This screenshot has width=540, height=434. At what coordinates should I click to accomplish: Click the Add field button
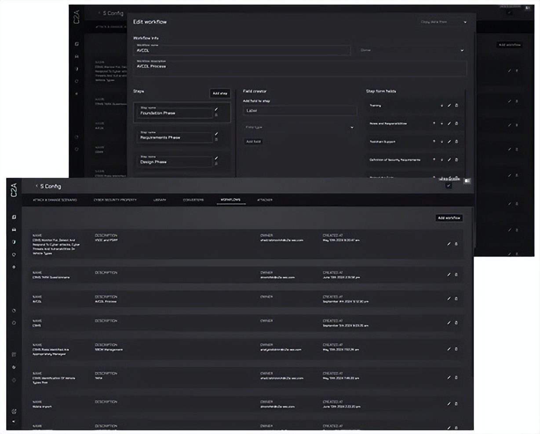253,142
